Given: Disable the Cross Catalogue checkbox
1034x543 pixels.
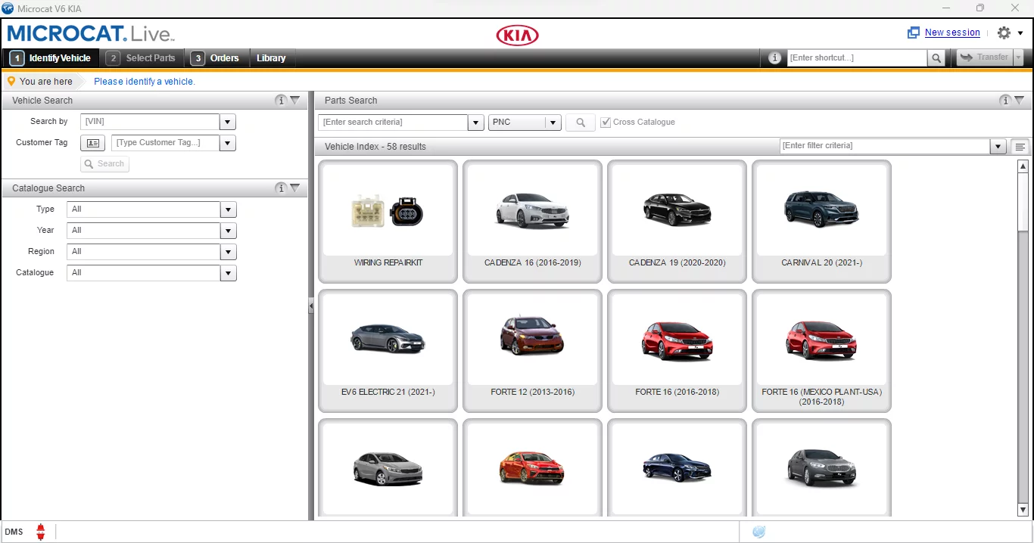Looking at the screenshot, I should coord(606,122).
